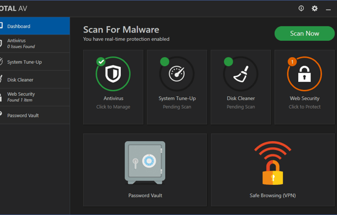Viewport: 337px width, 215px height.
Task: Click the 'Safe Browsing (VPN)' tile label
Action: [272, 195]
